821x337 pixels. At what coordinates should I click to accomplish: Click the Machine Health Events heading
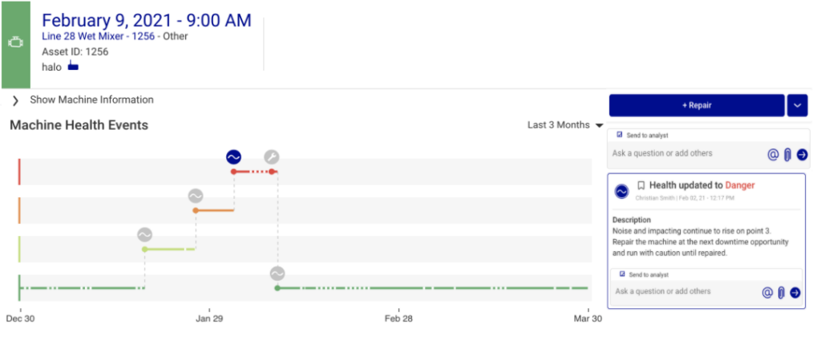[x=79, y=125]
